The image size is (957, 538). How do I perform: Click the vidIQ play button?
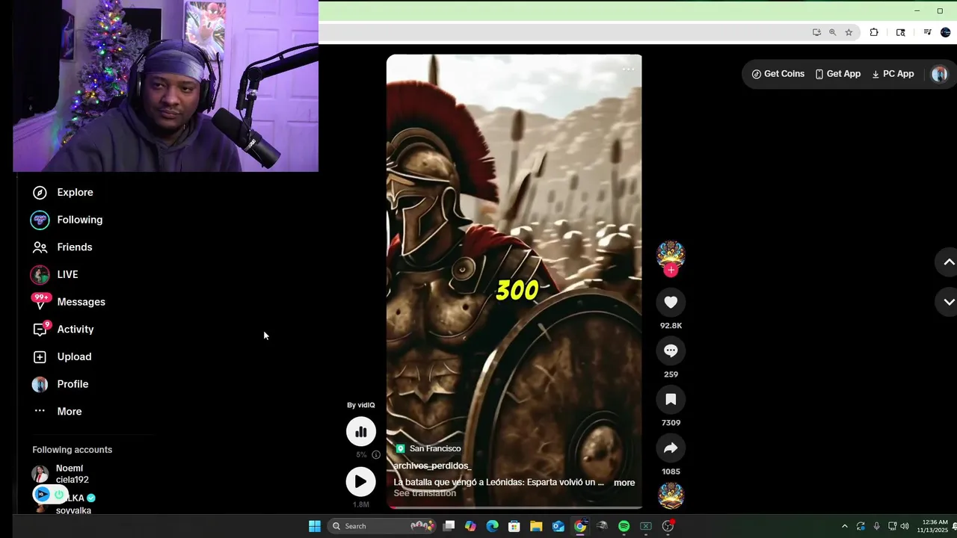pos(360,482)
